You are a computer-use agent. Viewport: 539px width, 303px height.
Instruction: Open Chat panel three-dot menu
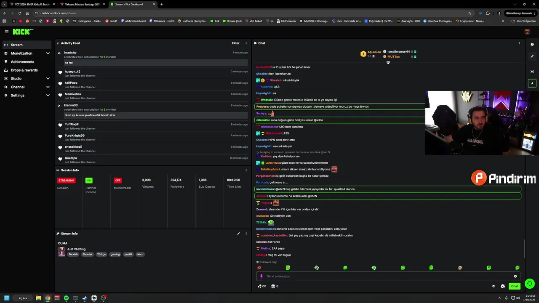[519, 43]
